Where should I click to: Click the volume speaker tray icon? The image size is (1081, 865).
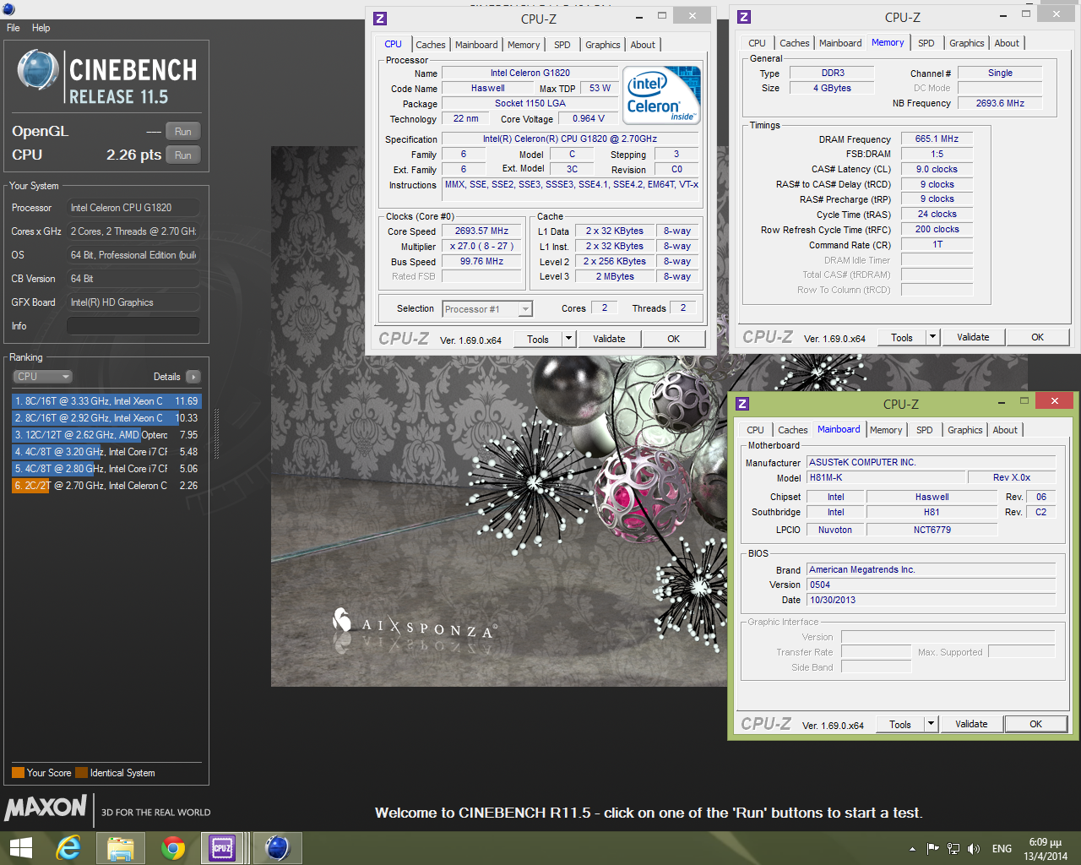974,848
